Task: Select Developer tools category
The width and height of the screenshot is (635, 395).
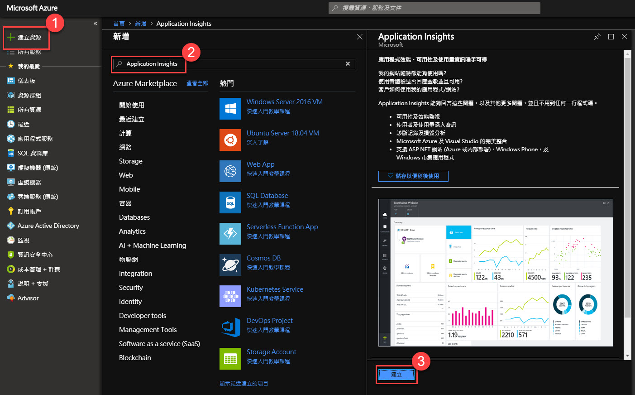Action: 143,316
